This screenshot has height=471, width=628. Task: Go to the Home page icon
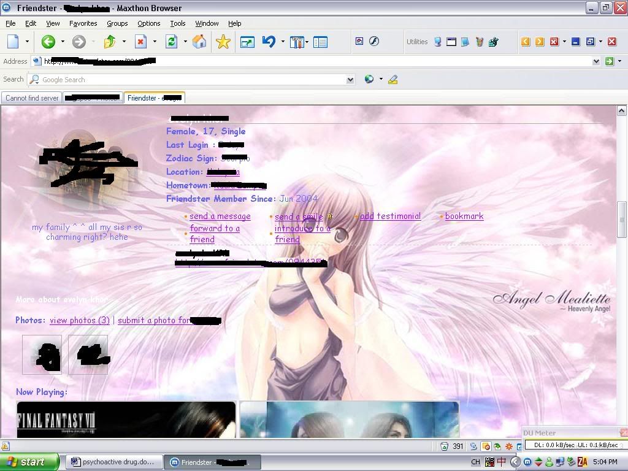click(199, 41)
